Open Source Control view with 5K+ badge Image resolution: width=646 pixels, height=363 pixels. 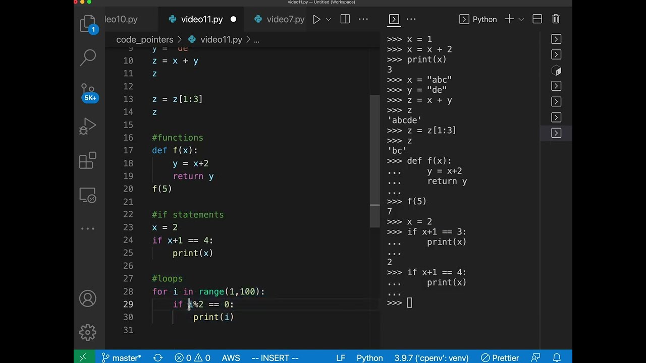click(88, 92)
